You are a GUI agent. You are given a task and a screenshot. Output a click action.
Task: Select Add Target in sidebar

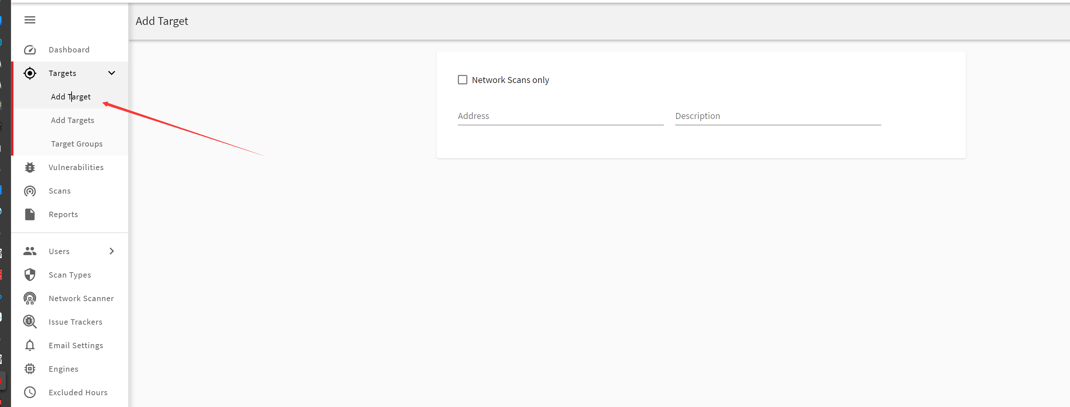pyautogui.click(x=71, y=97)
